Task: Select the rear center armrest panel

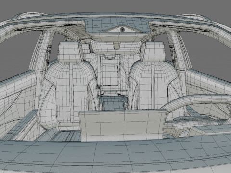Action: (110, 75)
